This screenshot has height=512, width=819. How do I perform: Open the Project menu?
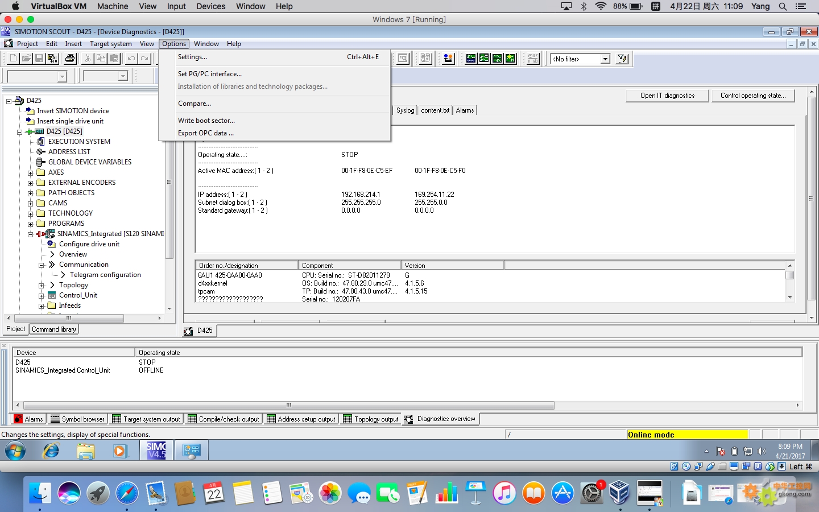(27, 44)
